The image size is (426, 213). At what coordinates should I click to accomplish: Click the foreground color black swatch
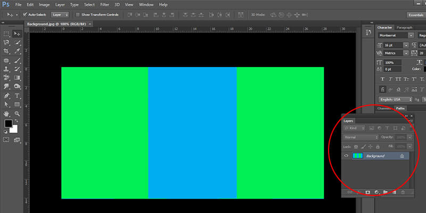[8, 124]
